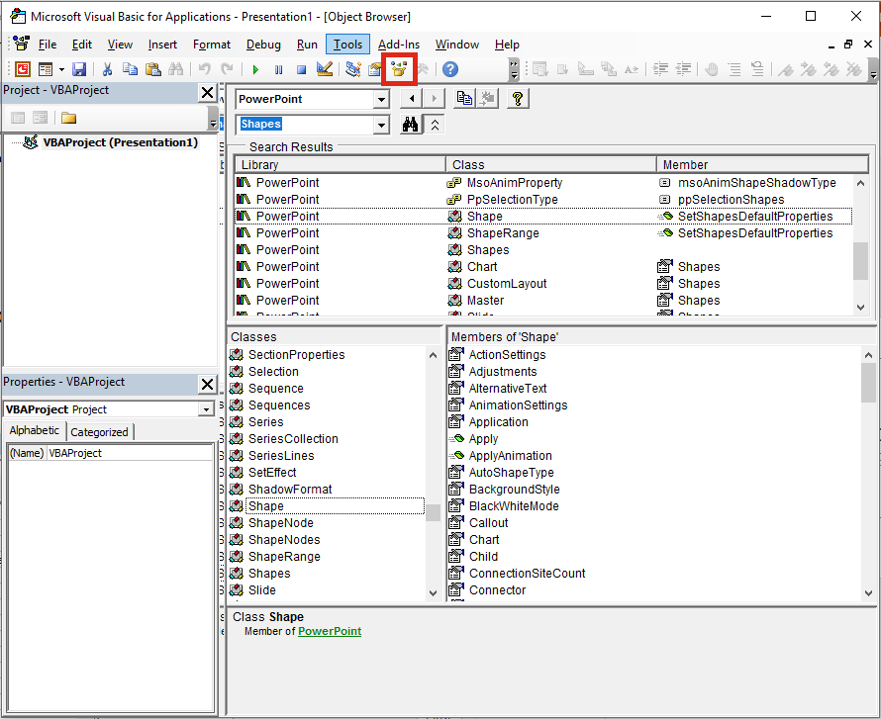The image size is (881, 719).
Task: Start a search with the binoculars icon
Action: pyautogui.click(x=411, y=125)
